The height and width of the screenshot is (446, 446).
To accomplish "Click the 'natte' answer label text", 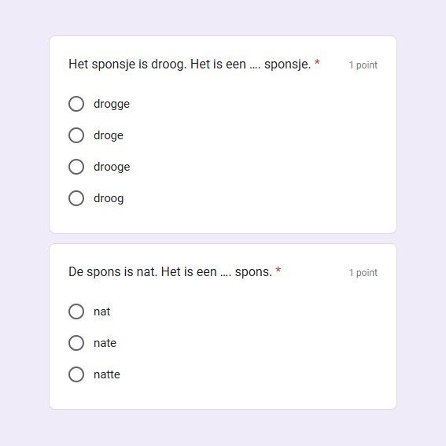I will pyautogui.click(x=107, y=374).
